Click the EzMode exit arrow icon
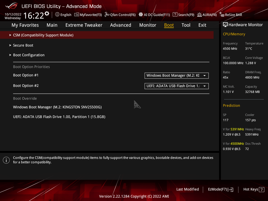 (x=231, y=189)
